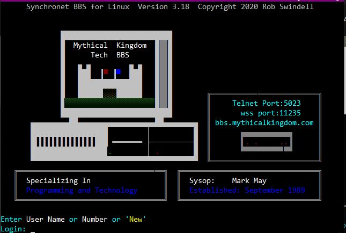Click the 'Mythical Kingdom' title on monitor

point(110,45)
